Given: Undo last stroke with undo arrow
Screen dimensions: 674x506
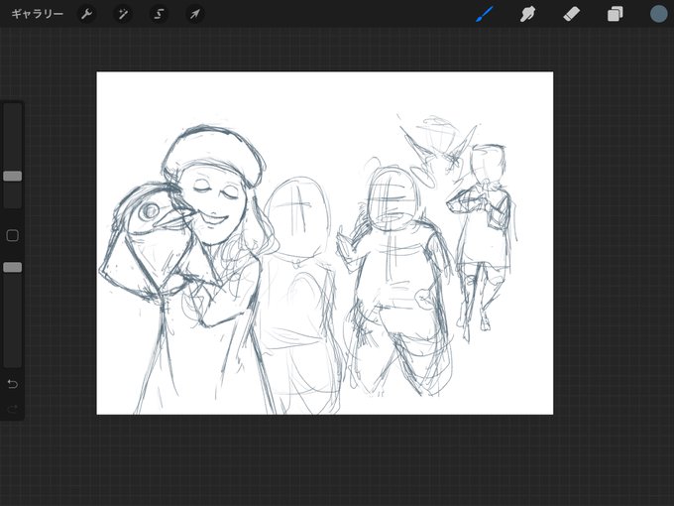Looking at the screenshot, I should [13, 383].
